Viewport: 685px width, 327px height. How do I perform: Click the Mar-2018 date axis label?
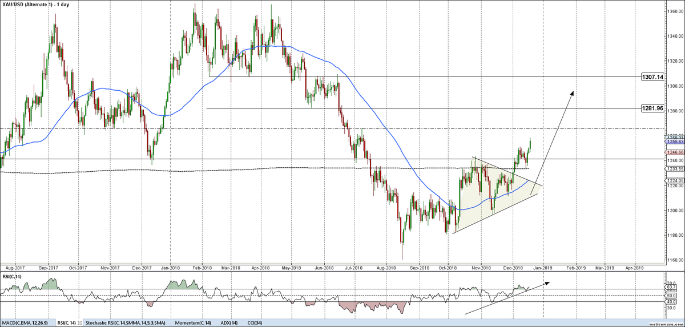point(231,267)
